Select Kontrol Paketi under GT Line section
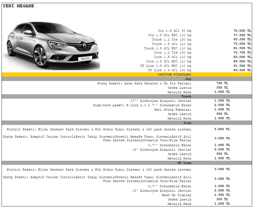Screen dimensions: 256x208 [x=99, y=170]
